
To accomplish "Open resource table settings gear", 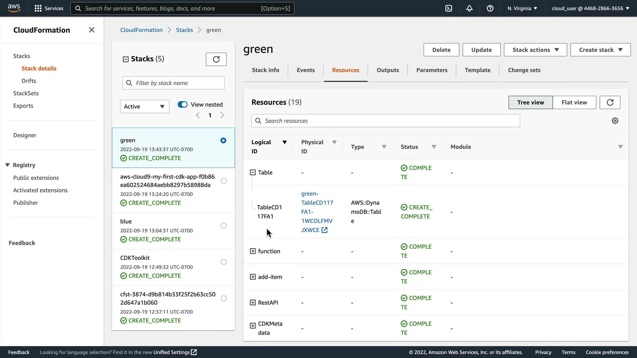I will click(x=615, y=121).
